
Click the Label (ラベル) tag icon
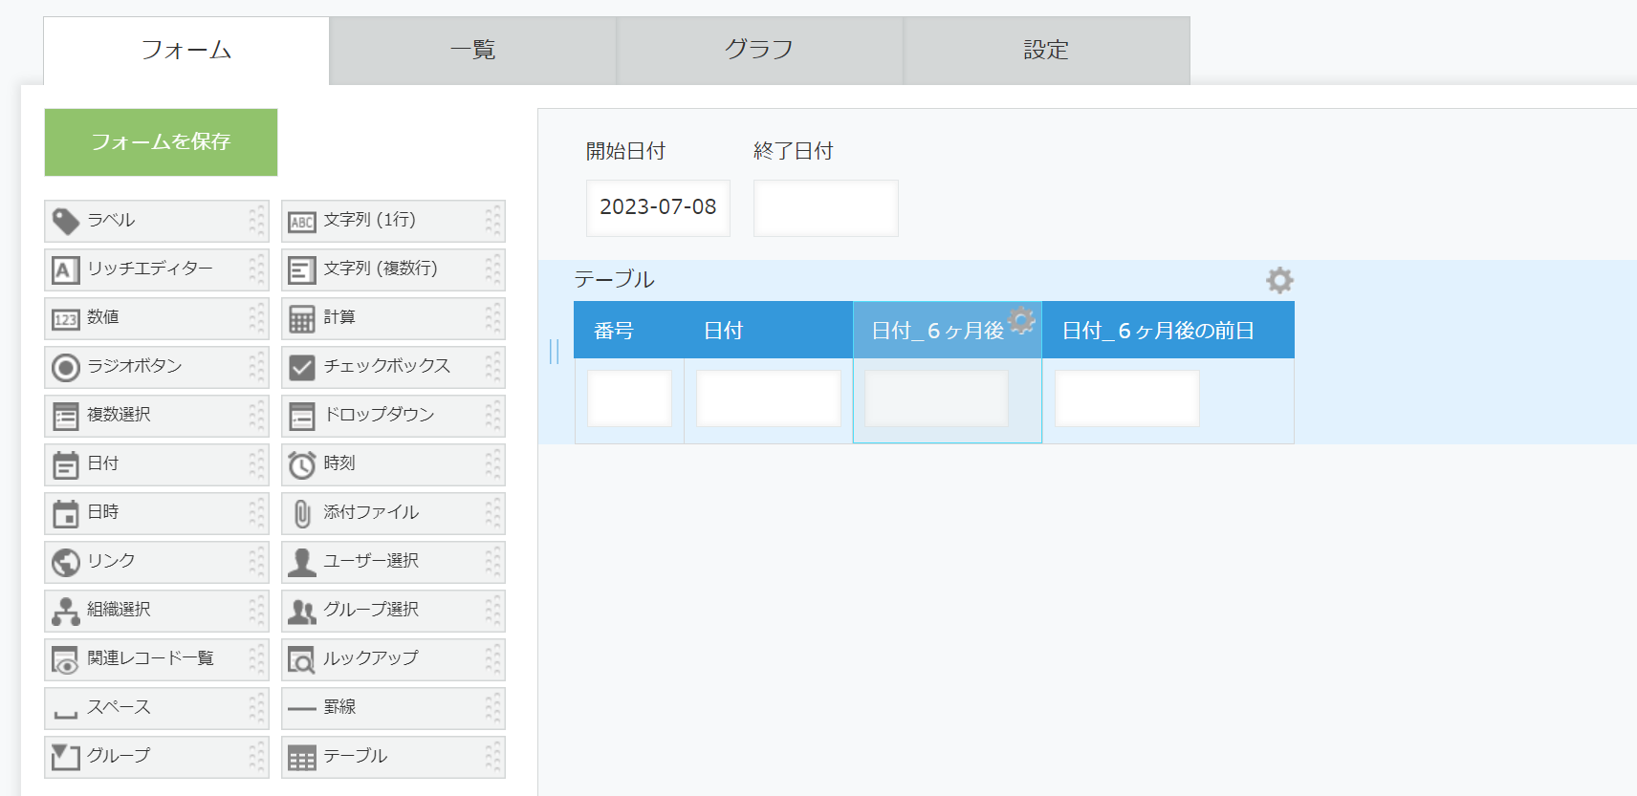click(x=65, y=221)
